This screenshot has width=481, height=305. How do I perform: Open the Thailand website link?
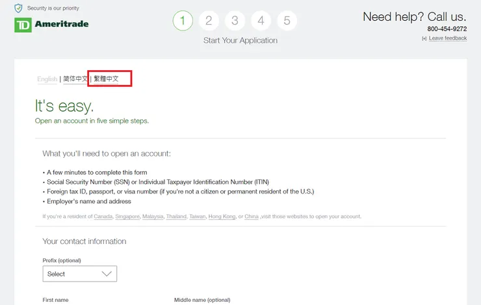point(176,217)
